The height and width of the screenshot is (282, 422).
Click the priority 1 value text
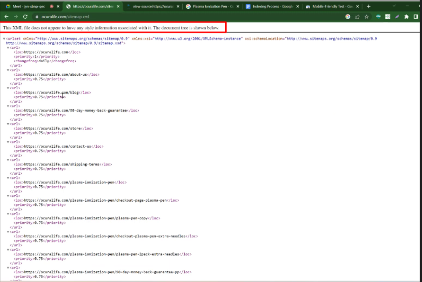tap(35, 57)
